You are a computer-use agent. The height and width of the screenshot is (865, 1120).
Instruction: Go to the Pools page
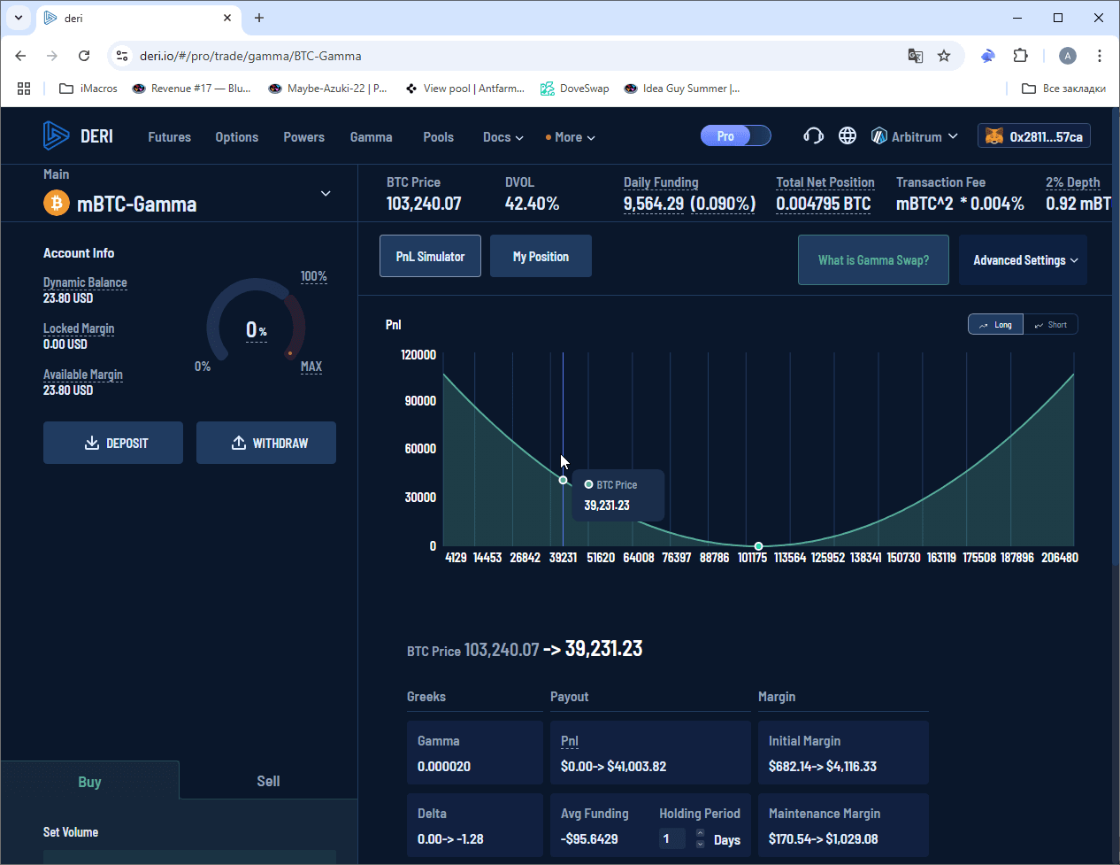(x=439, y=137)
